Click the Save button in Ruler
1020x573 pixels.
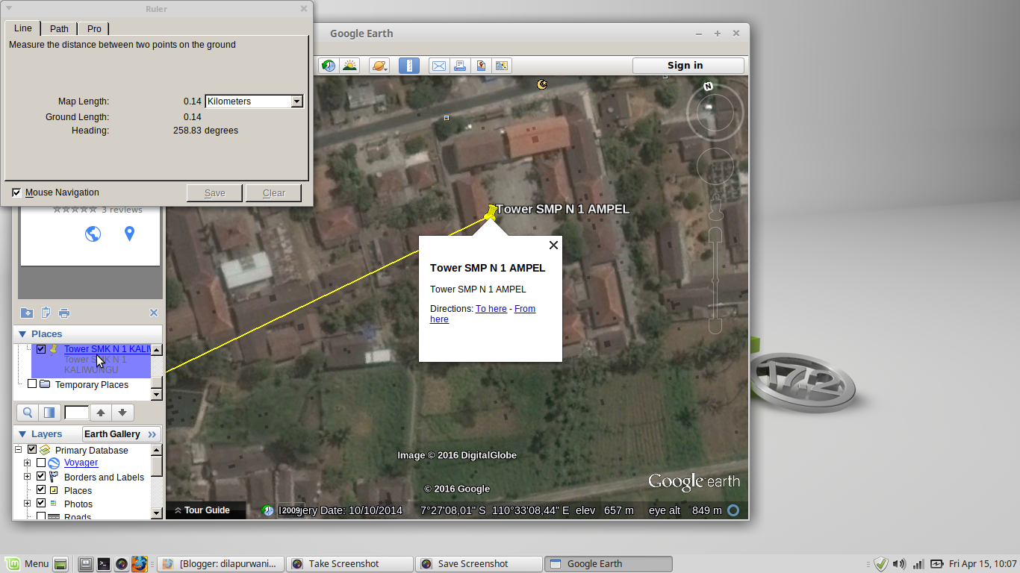tap(215, 193)
